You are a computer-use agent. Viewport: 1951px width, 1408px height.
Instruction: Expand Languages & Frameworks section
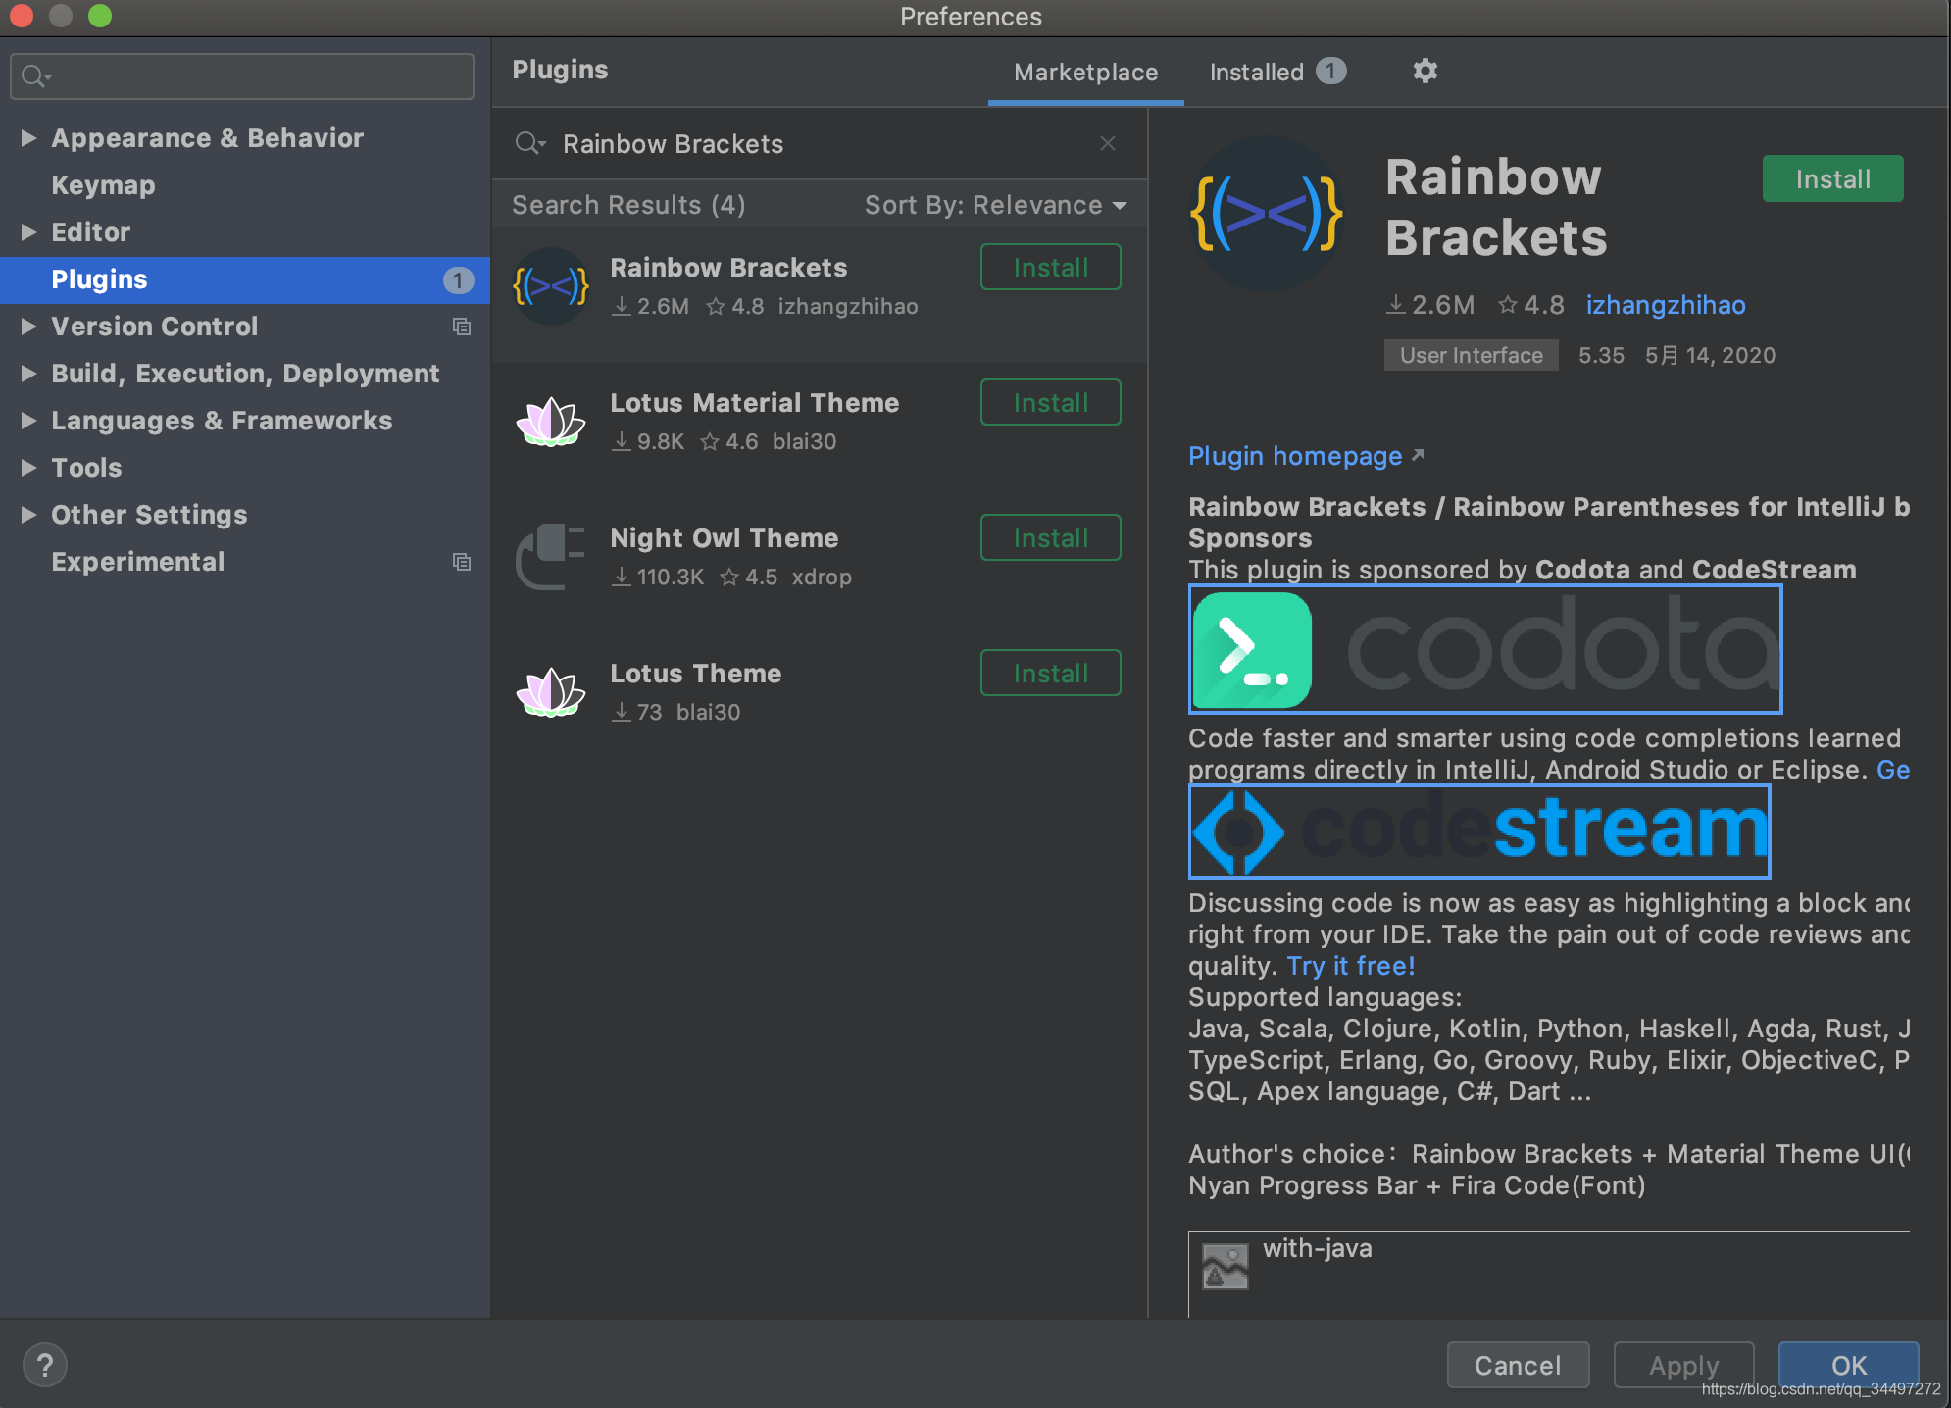coord(28,421)
